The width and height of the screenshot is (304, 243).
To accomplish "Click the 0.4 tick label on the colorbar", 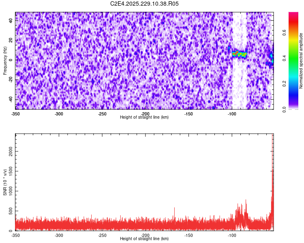I will (285, 58).
